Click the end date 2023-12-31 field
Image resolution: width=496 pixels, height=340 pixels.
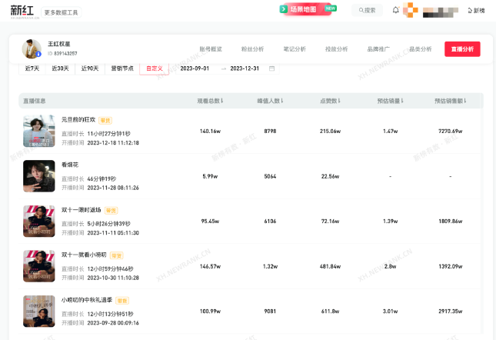tap(245, 68)
